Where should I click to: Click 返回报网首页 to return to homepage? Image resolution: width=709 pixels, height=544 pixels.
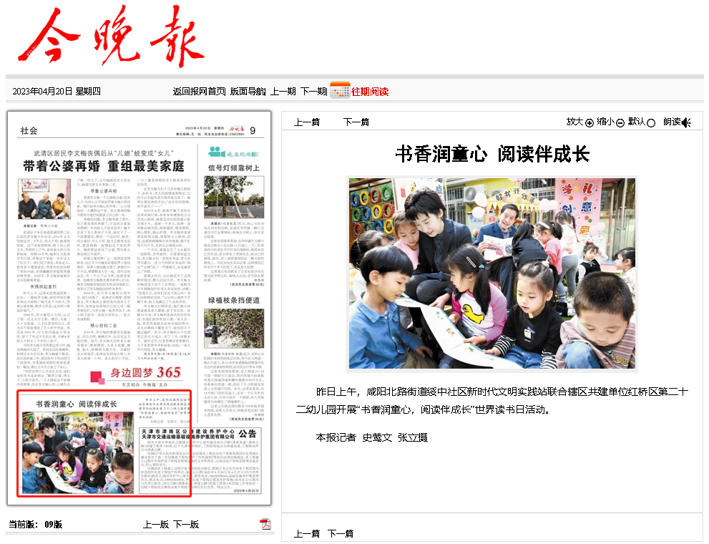point(197,92)
